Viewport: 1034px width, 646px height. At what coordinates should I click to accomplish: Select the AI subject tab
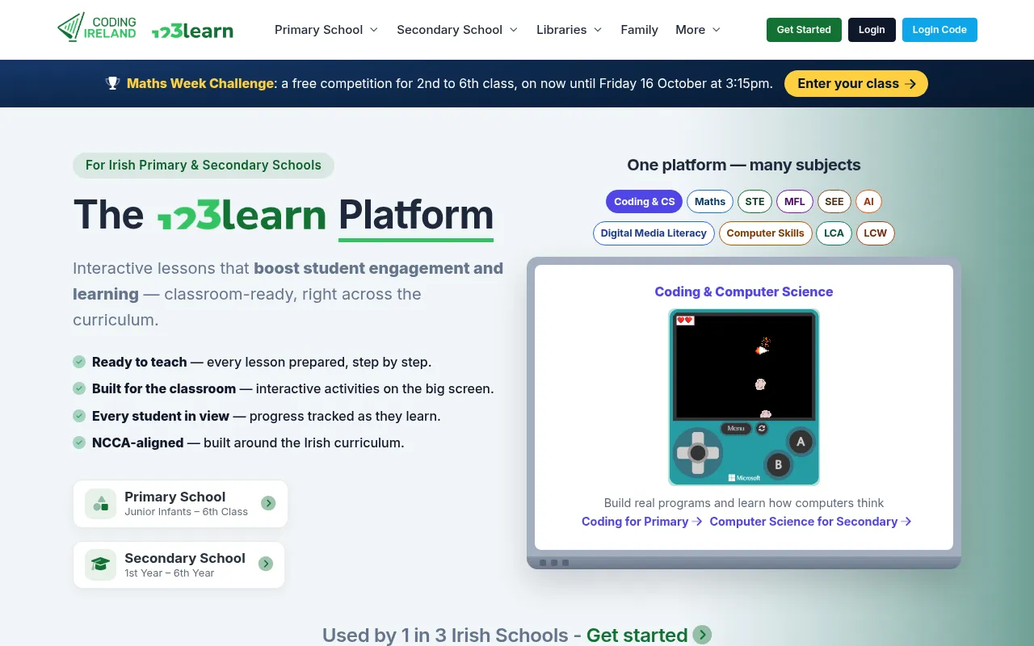tap(868, 202)
